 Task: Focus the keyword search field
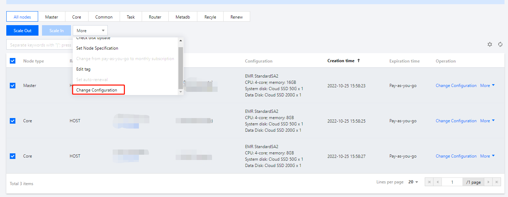pos(40,45)
